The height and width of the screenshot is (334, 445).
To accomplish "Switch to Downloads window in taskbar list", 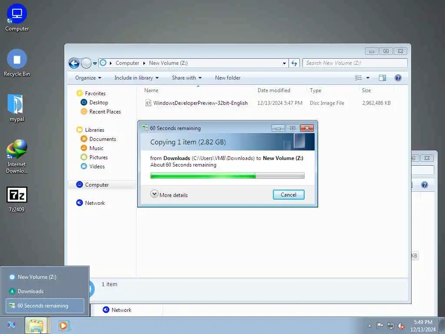I will pyautogui.click(x=45, y=291).
